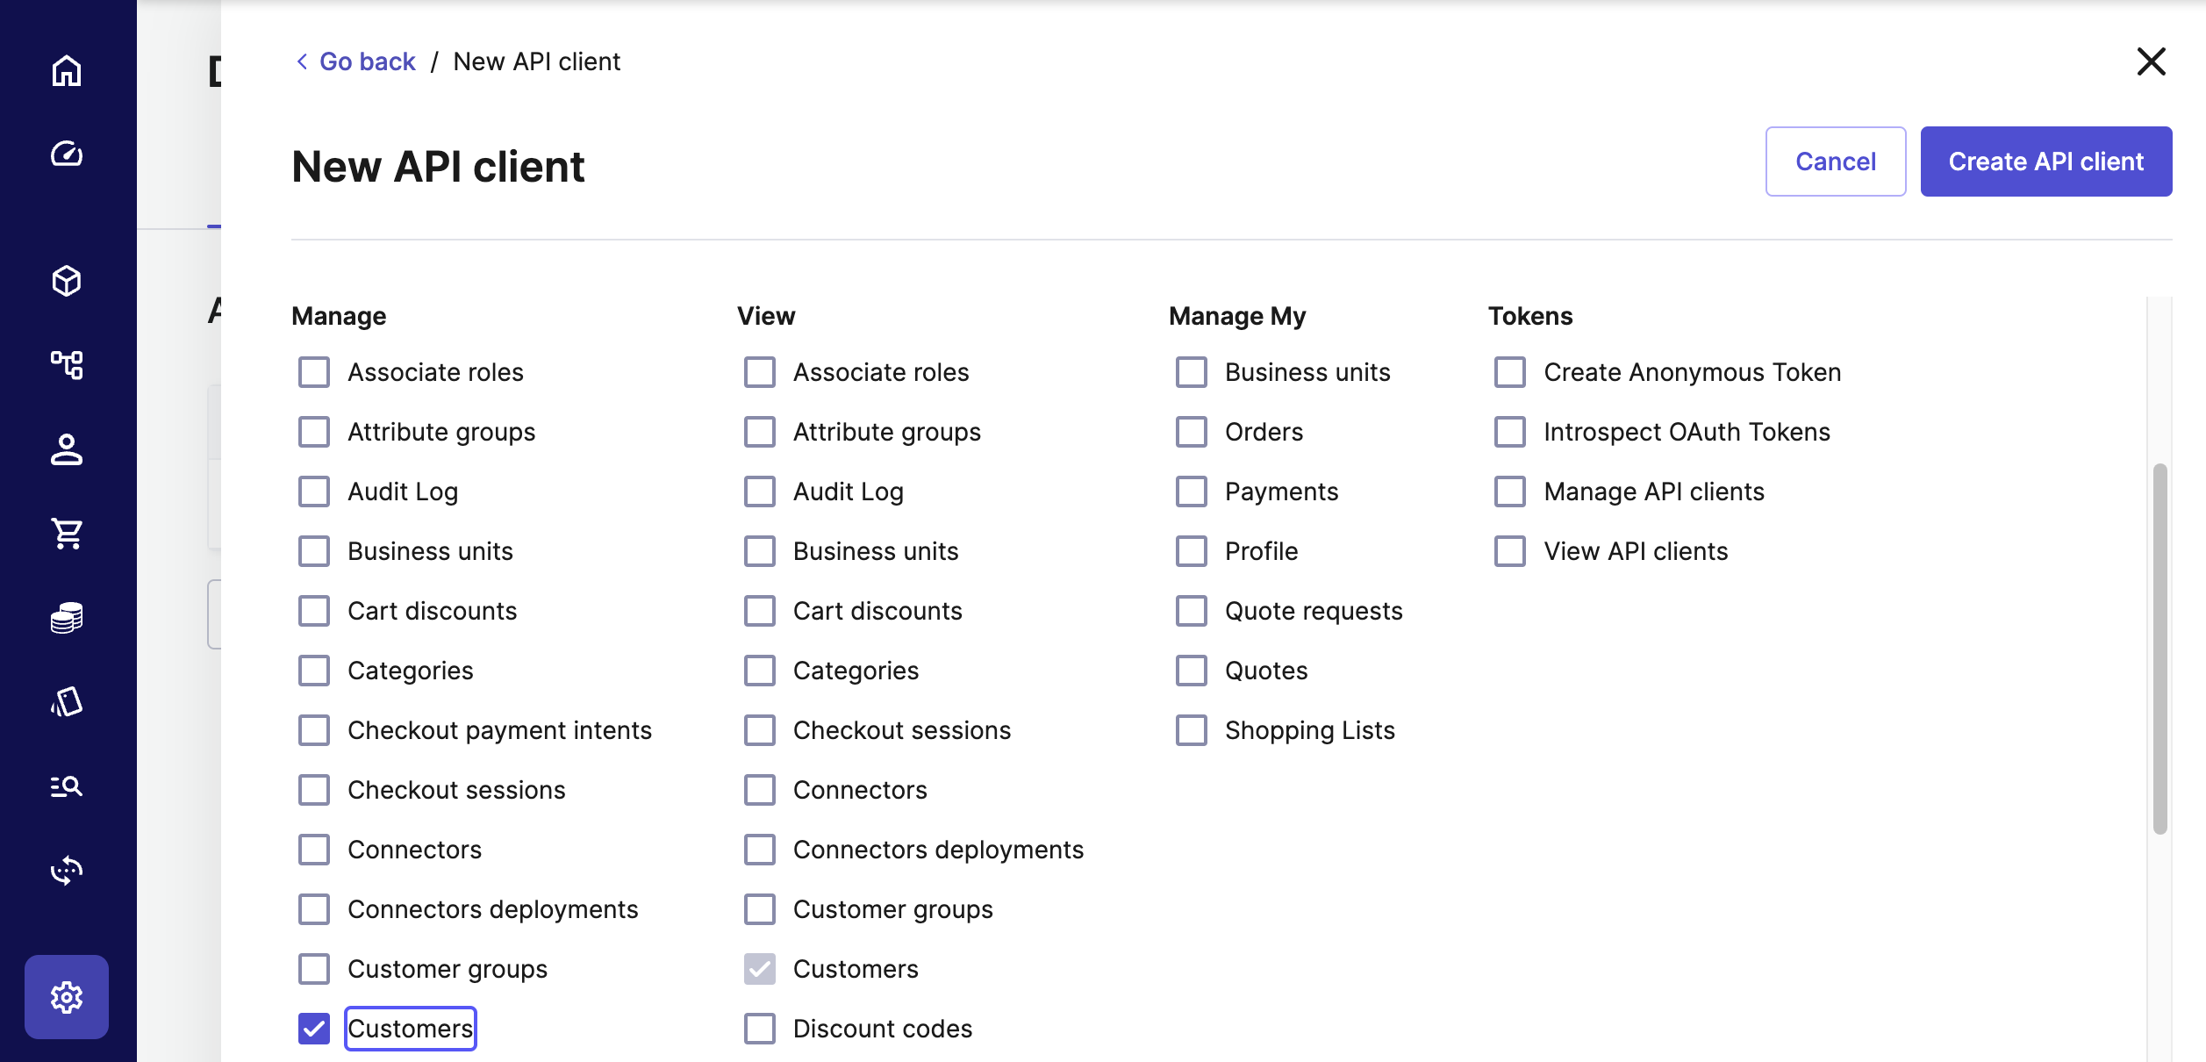Viewport: 2206px width, 1062px height.
Task: Check View Discount codes checkbox
Action: [760, 1029]
